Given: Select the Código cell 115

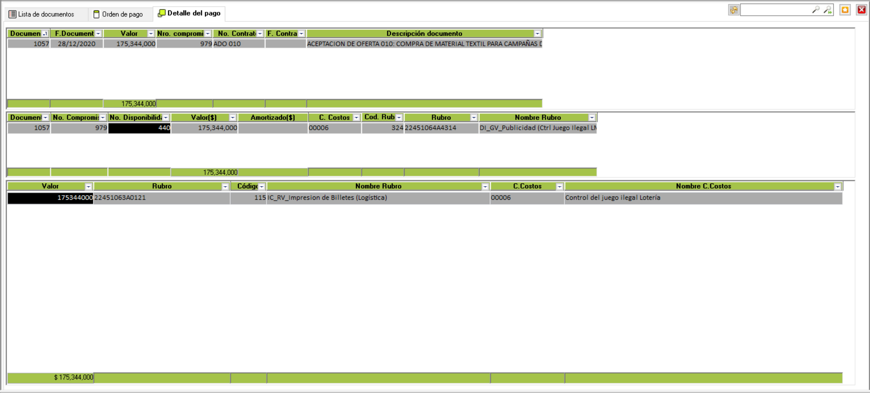Looking at the screenshot, I should pyautogui.click(x=248, y=198).
